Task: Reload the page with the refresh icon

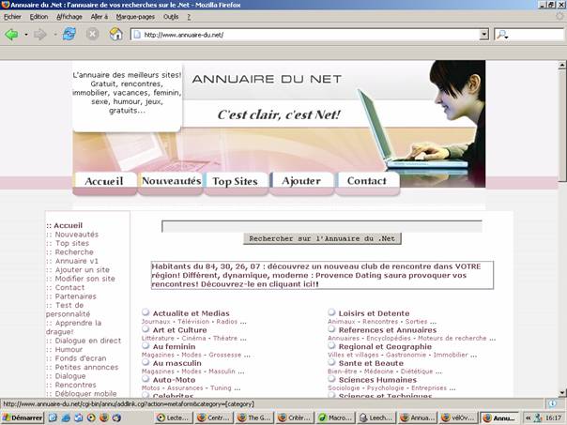Action: [69, 34]
